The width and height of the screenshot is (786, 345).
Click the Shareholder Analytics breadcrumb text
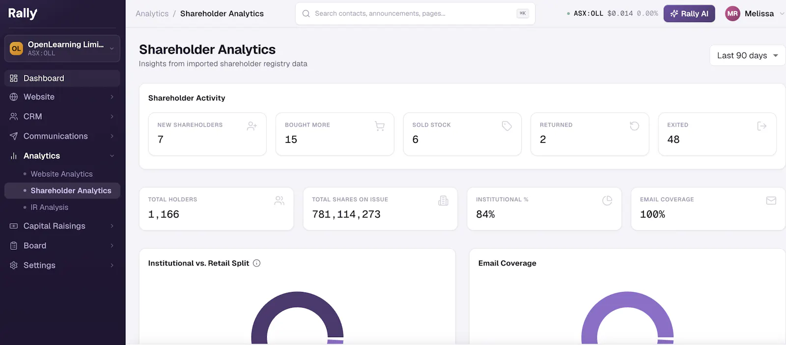(x=222, y=14)
